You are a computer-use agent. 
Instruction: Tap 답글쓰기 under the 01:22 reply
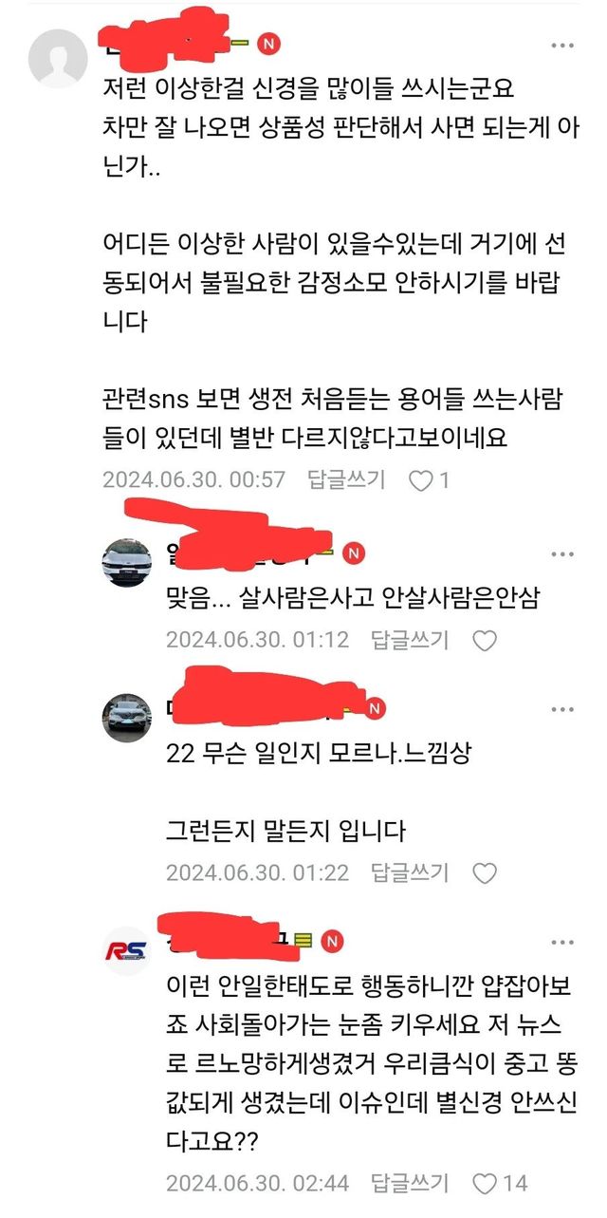tap(410, 872)
